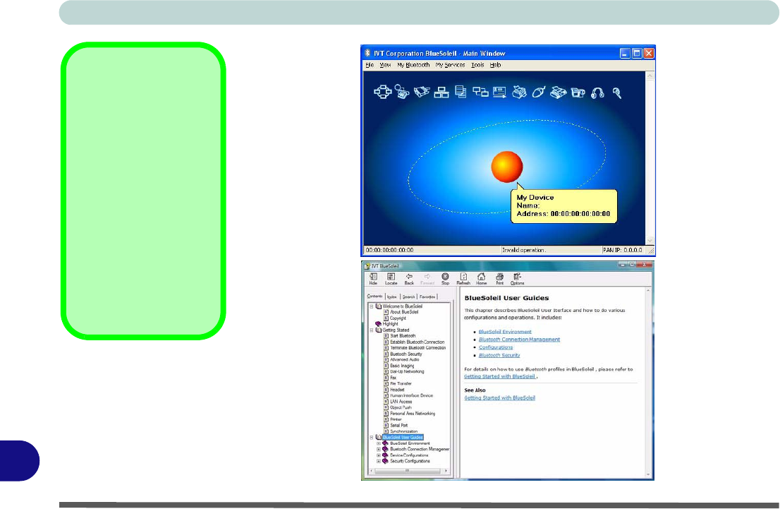Select Establish Bluetooth Connection topic
Viewport: 780px width, 509px height.
click(417, 342)
